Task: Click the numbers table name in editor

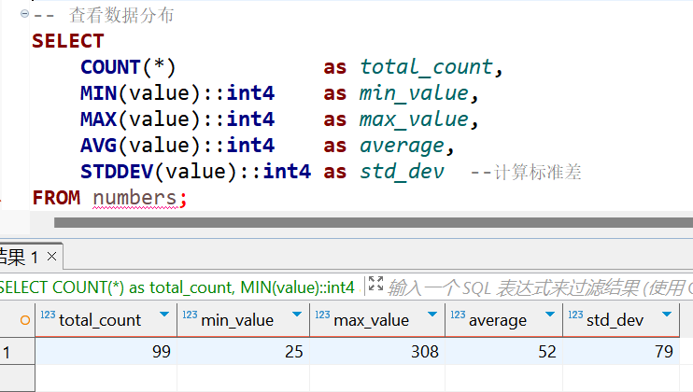Action: [x=134, y=198]
